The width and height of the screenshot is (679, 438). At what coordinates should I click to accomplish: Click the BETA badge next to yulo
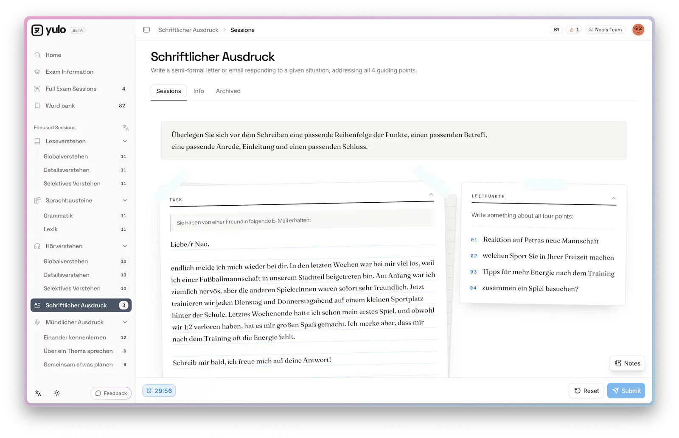pos(78,30)
